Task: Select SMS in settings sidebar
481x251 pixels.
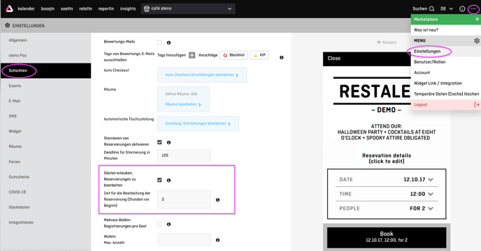Action: click(45, 116)
